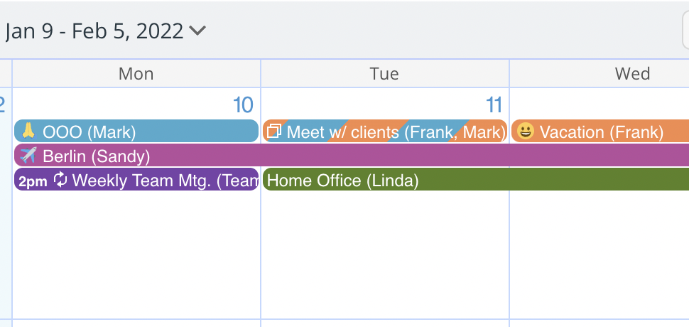This screenshot has width=689, height=327.
Task: Click the praying hands icon on OOO event
Action: tap(29, 131)
